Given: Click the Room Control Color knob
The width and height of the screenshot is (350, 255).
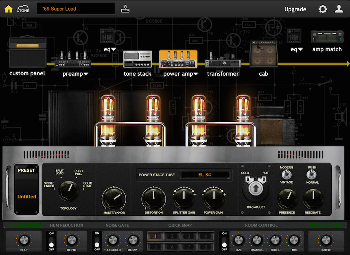Looking at the screenshot, I should coord(276,240).
